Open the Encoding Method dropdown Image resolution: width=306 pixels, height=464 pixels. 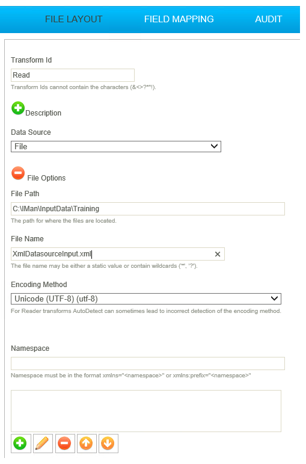[x=146, y=299]
